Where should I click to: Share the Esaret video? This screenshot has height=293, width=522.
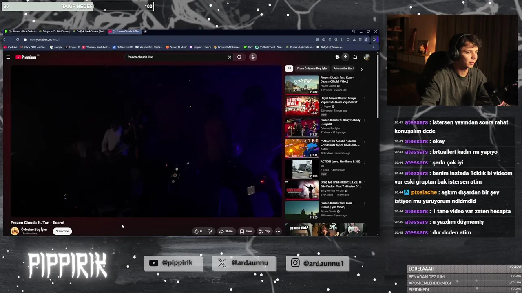click(x=226, y=231)
